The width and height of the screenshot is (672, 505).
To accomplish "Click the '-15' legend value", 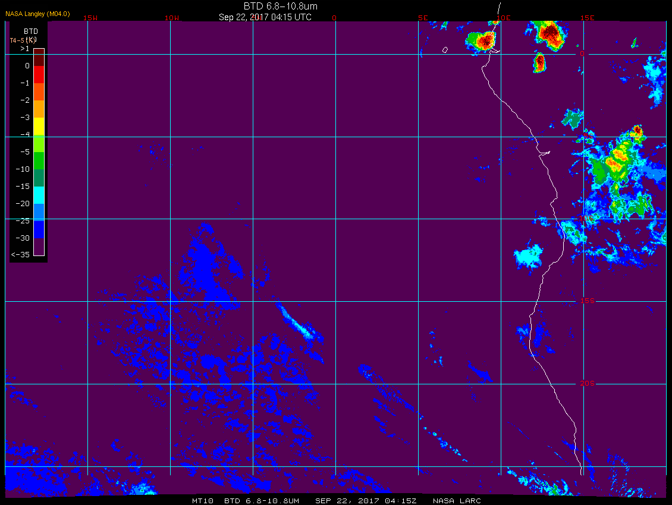I will tap(23, 187).
